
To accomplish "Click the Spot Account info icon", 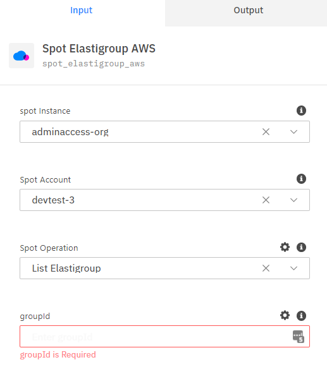I will click(x=301, y=179).
